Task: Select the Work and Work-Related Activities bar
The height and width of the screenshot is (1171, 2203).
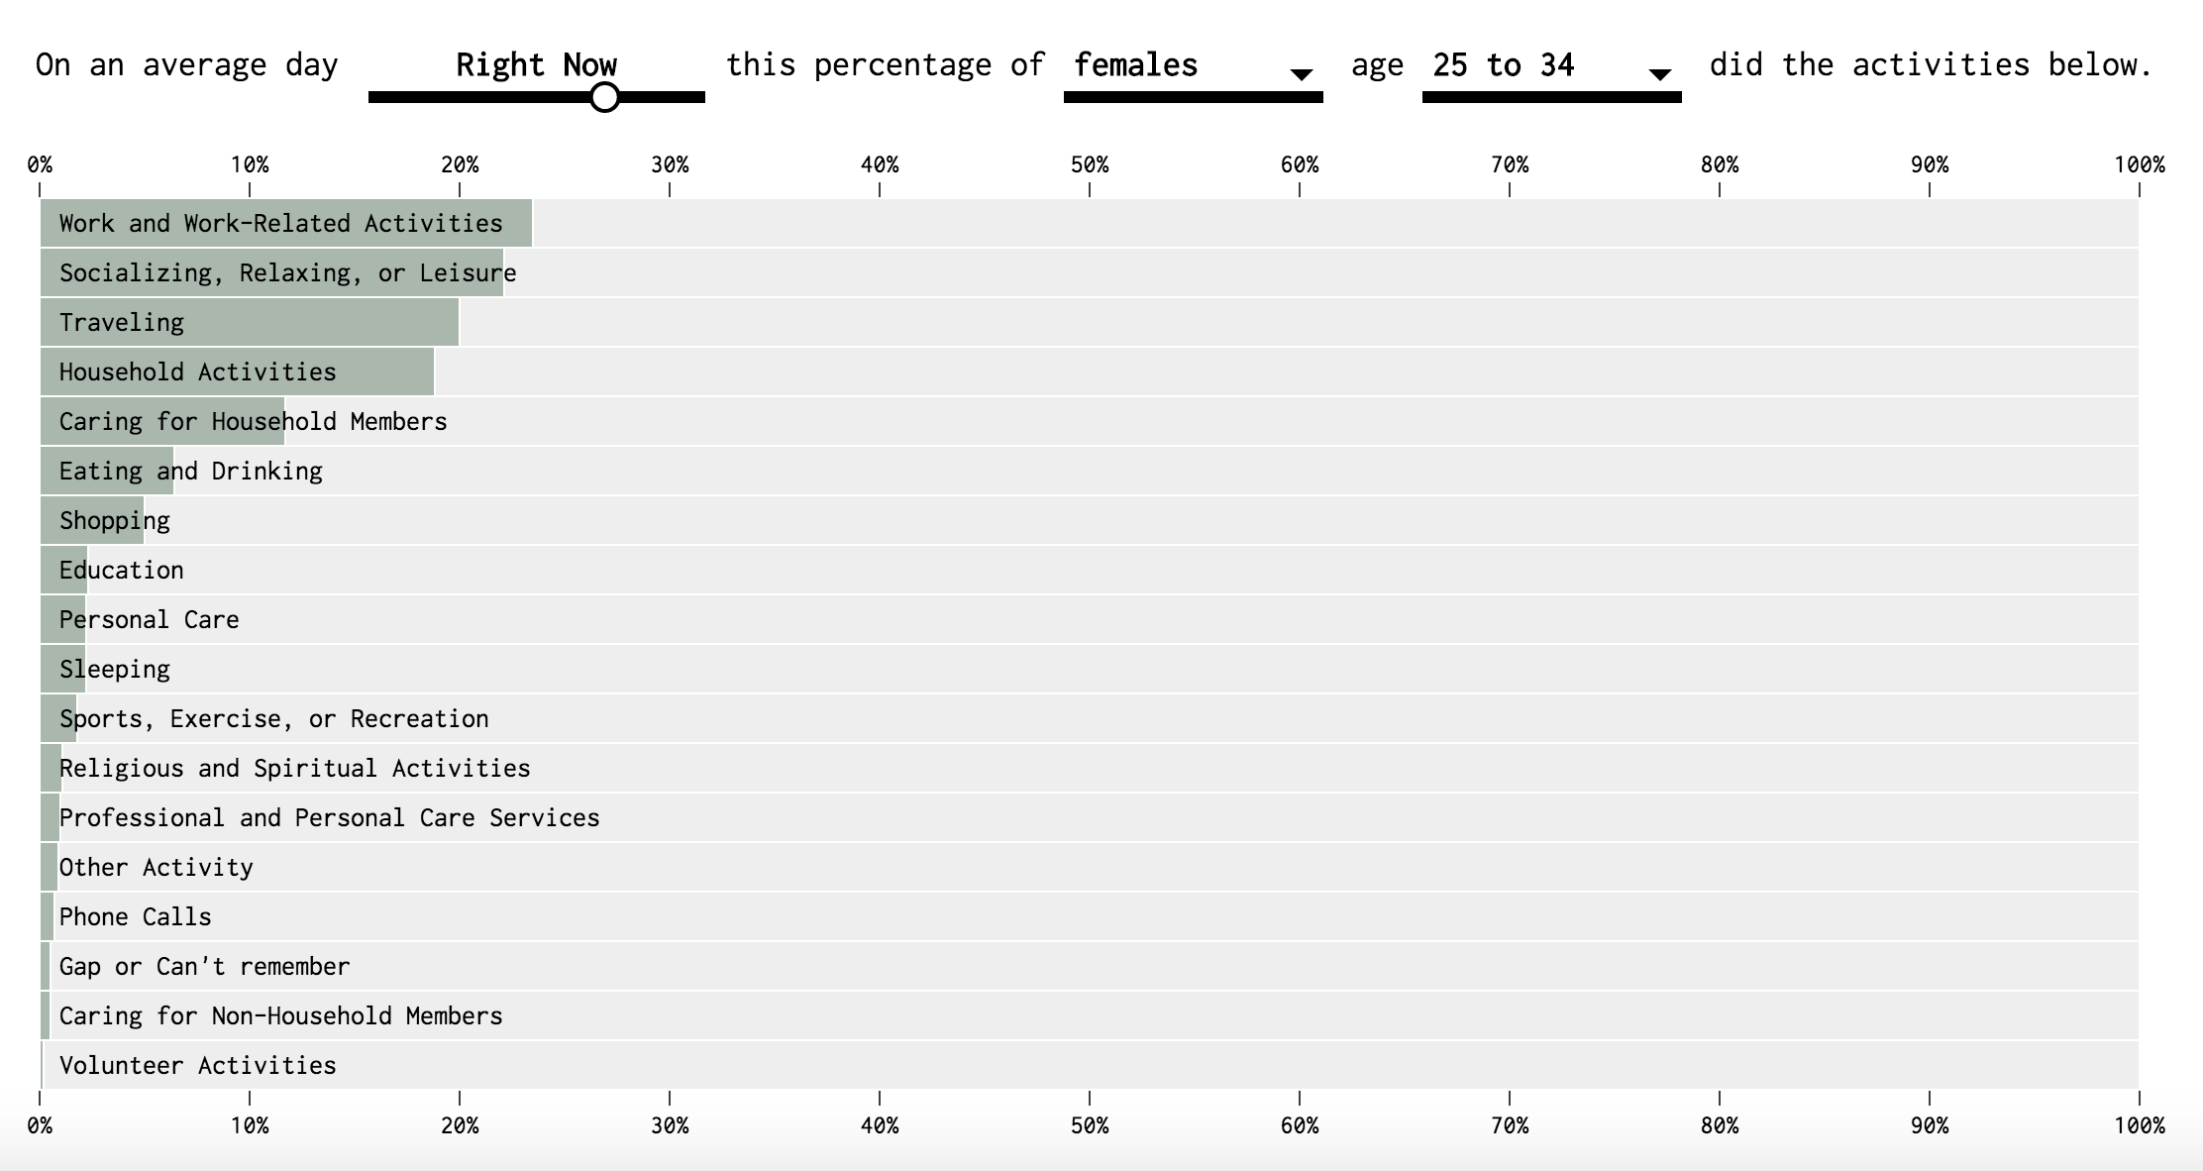Action: click(x=286, y=223)
